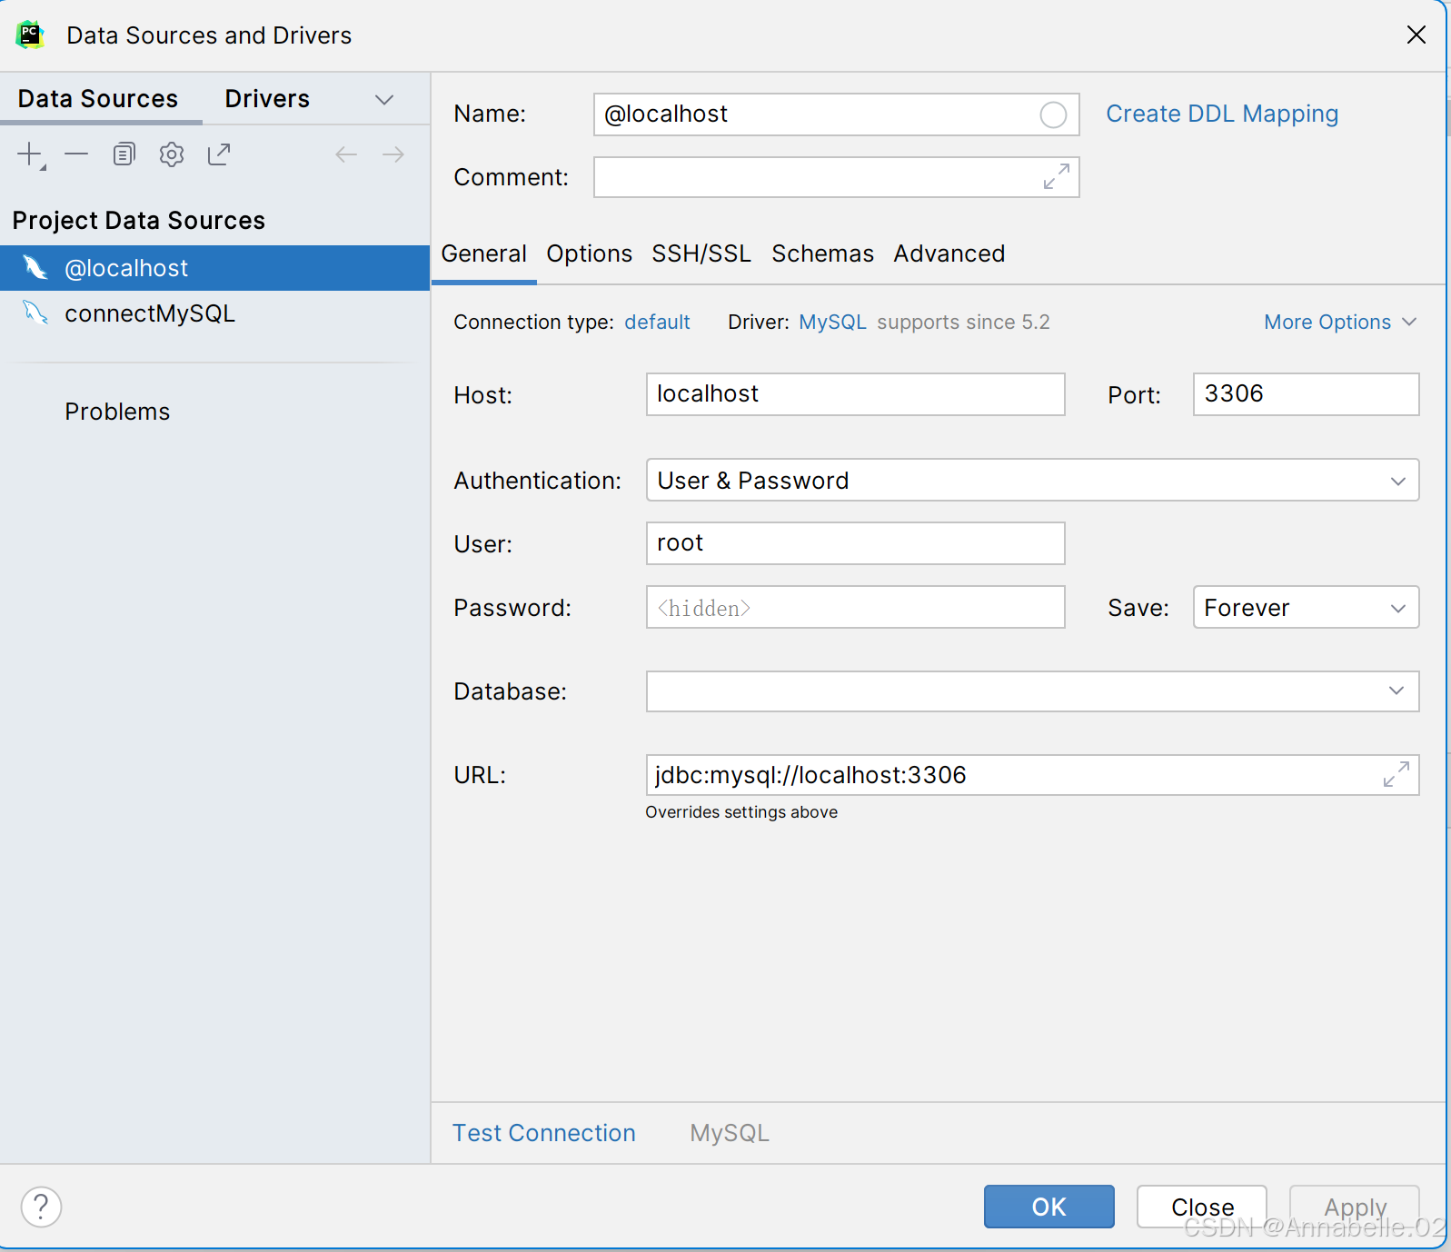Click into the Port field showing 3306

point(1306,394)
